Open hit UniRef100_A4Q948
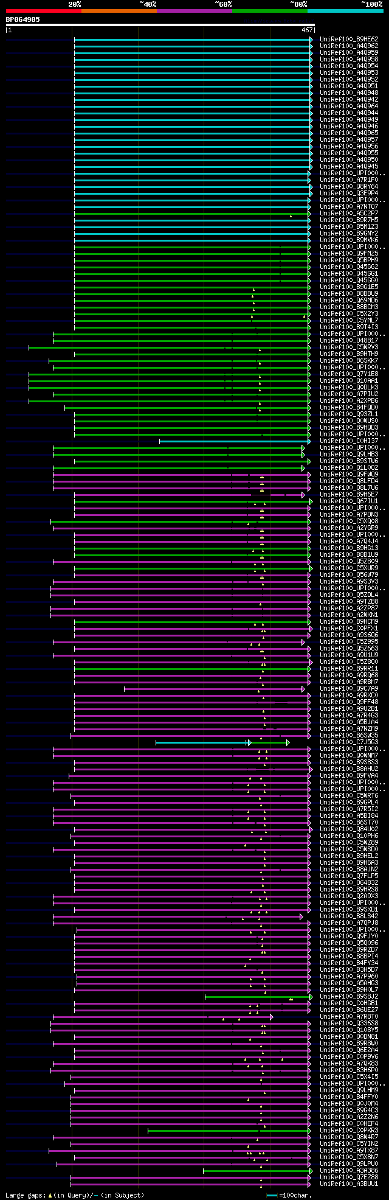The height and width of the screenshot is (1200, 389). click(349, 92)
